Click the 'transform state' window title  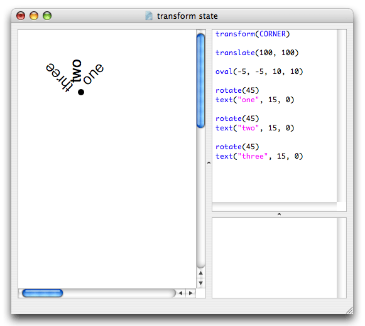[187, 16]
